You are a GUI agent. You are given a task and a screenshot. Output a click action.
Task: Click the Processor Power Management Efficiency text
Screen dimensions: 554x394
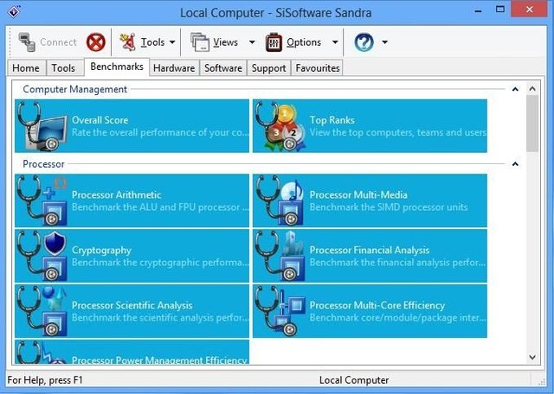[159, 360]
